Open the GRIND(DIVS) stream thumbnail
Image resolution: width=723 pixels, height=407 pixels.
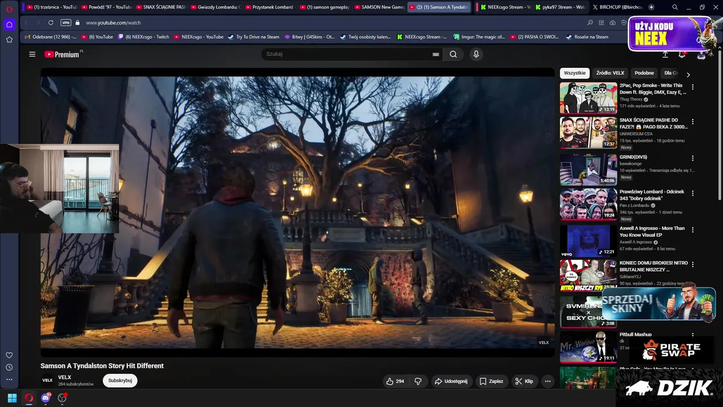tap(588, 169)
